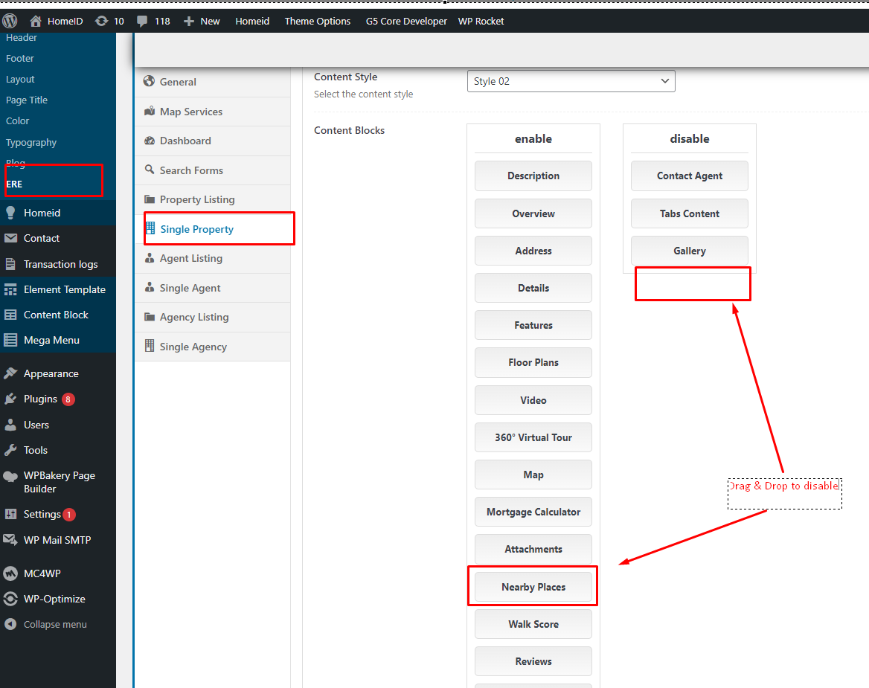Open G5 Core Developer menu

[406, 21]
